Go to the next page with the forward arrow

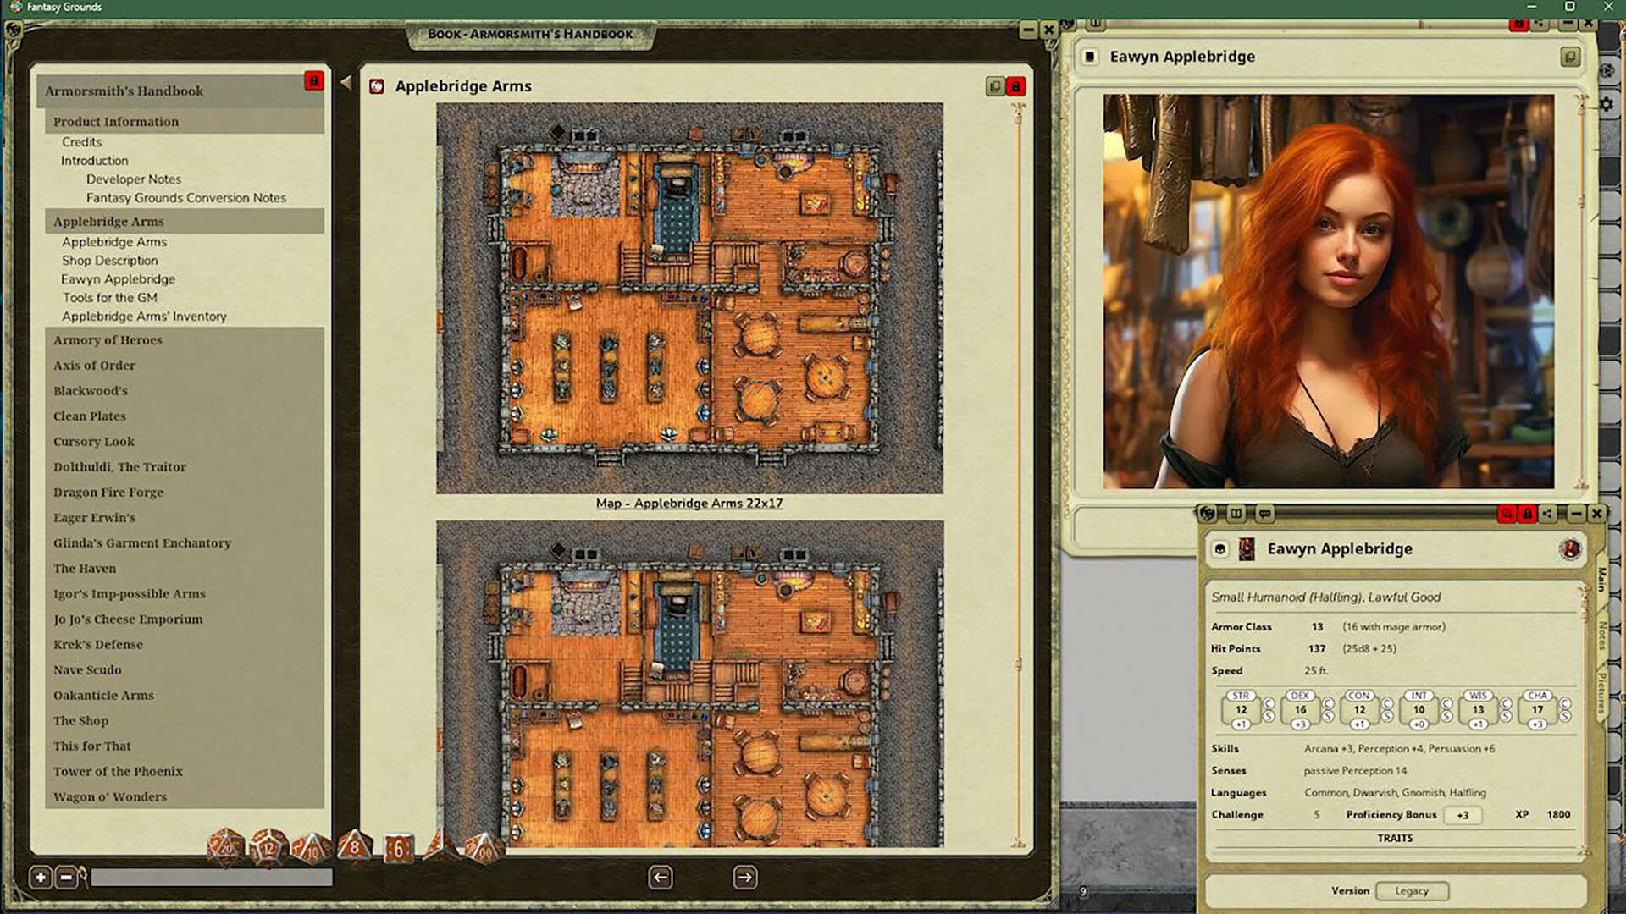tap(744, 877)
